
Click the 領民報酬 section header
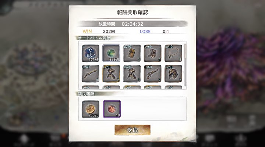pos(86,94)
